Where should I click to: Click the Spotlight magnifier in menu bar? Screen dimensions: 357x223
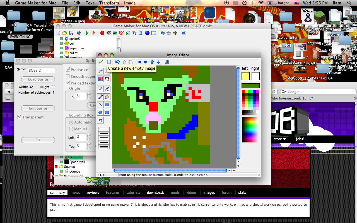349,3
